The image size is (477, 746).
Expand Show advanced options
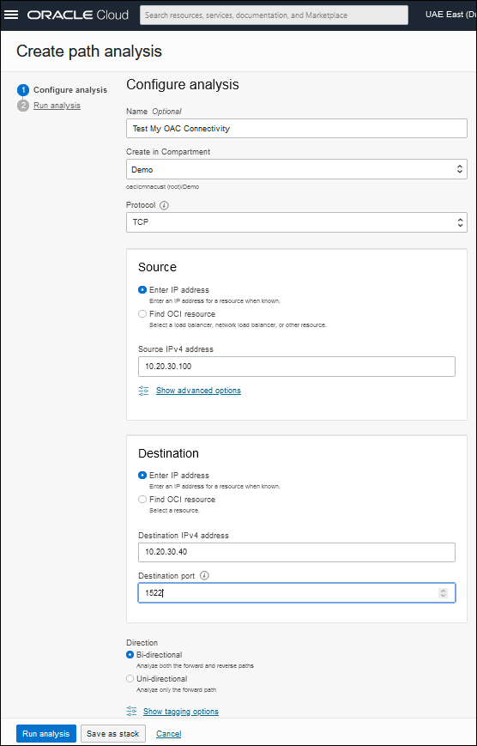click(x=198, y=391)
